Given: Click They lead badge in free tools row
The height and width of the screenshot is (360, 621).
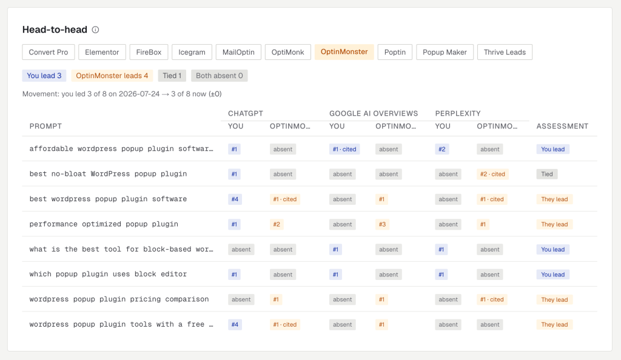Looking at the screenshot, I should click(554, 325).
